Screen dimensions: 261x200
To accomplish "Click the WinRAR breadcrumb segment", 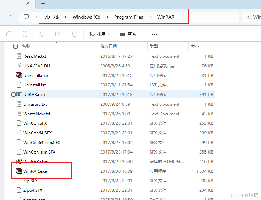I will tap(166, 17).
